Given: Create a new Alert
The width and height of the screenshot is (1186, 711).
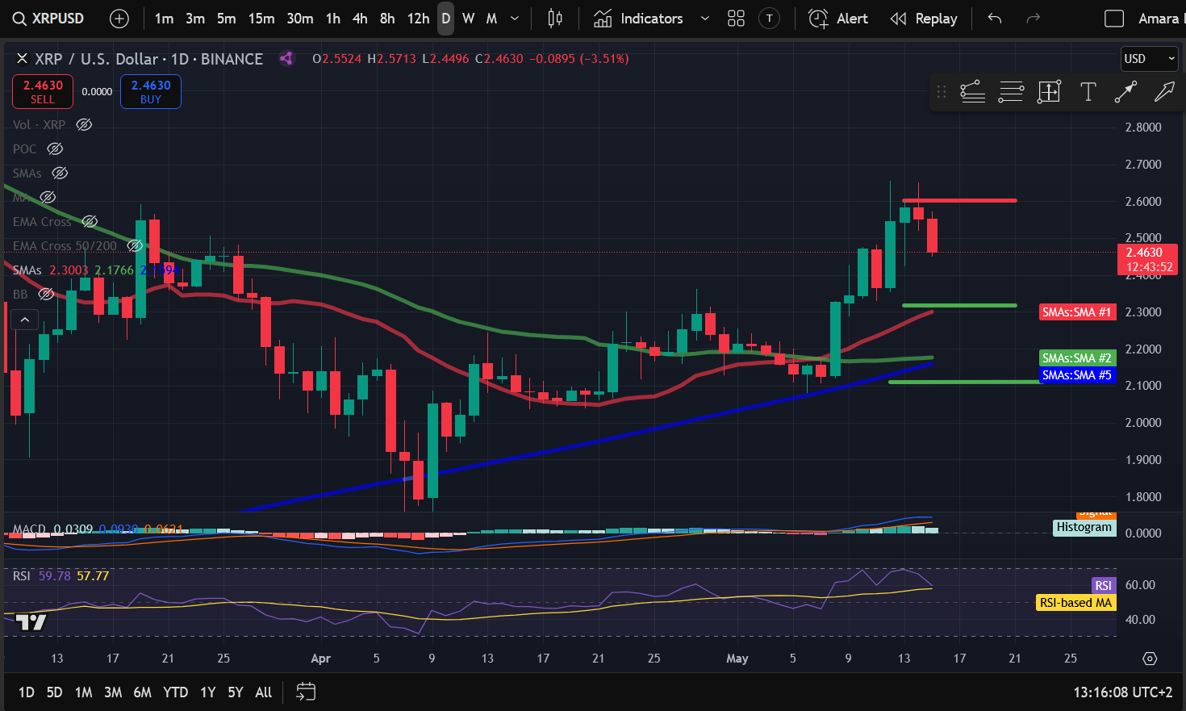Looking at the screenshot, I should 838,19.
